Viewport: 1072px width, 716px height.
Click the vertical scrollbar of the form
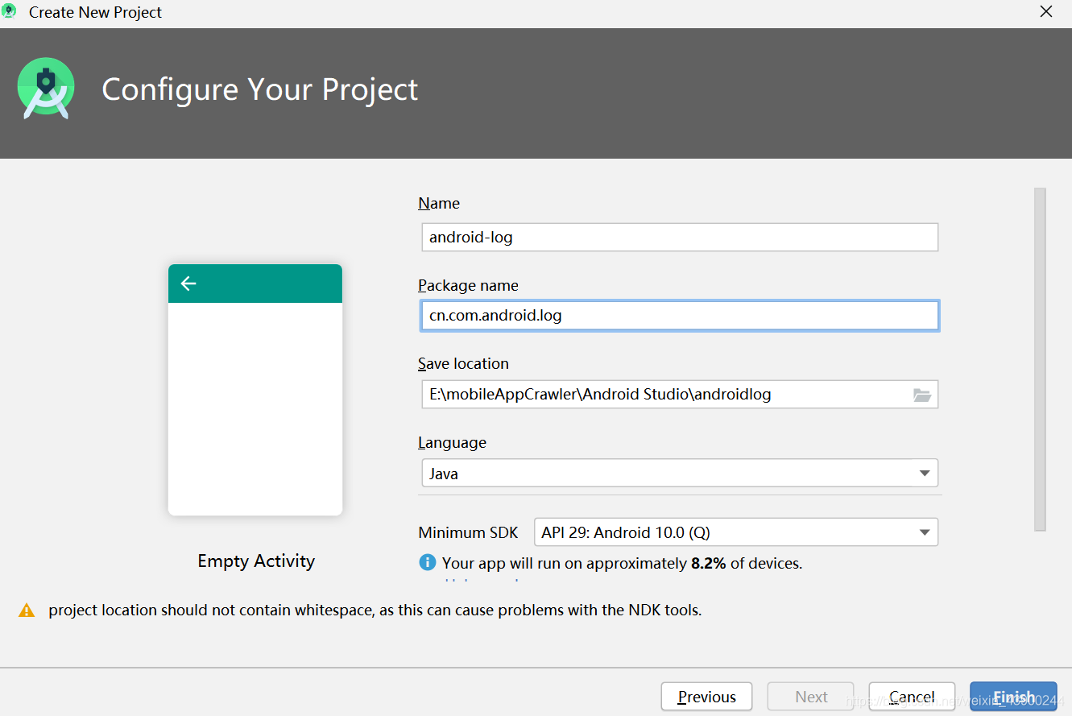pyautogui.click(x=1040, y=359)
